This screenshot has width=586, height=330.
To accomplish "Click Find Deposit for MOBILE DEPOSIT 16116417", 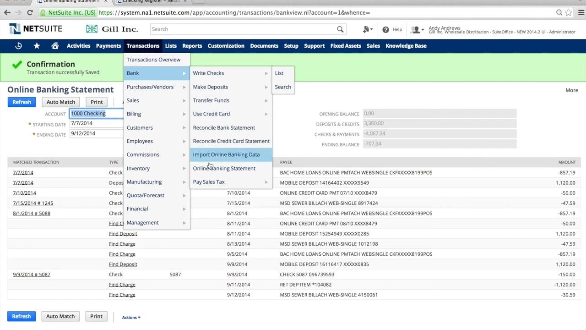I will pos(123,264).
